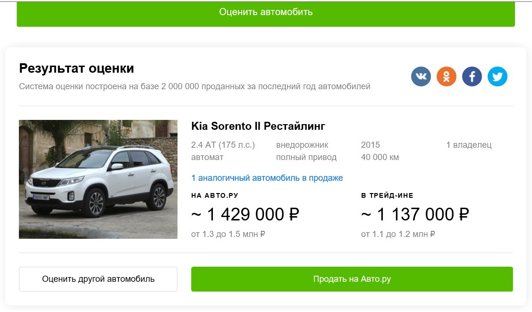Click the Kia Sorento II Рестайлинг title
This screenshot has height=312, width=532.
click(x=258, y=126)
